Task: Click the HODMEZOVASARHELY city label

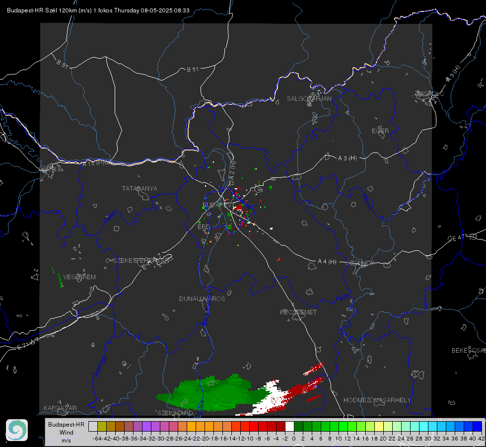Action: (x=377, y=400)
